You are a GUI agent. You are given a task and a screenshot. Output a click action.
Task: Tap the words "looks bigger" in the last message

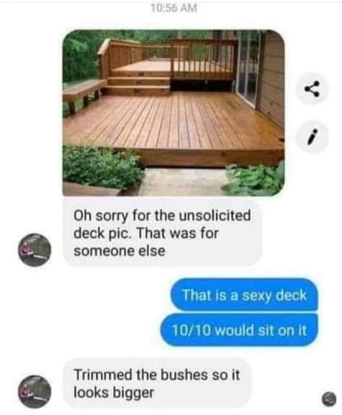point(113,393)
